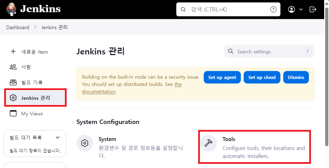The image size is (329, 168).
Task: Click the window icon for My Views
Action: coord(13,113)
